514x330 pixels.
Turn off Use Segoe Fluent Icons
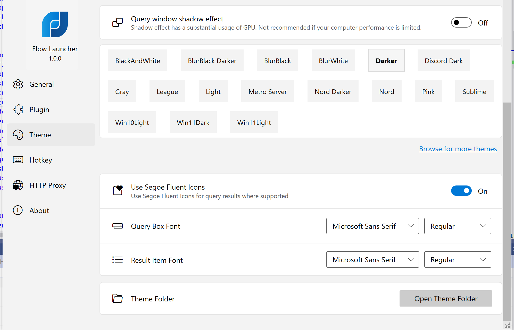tap(461, 191)
